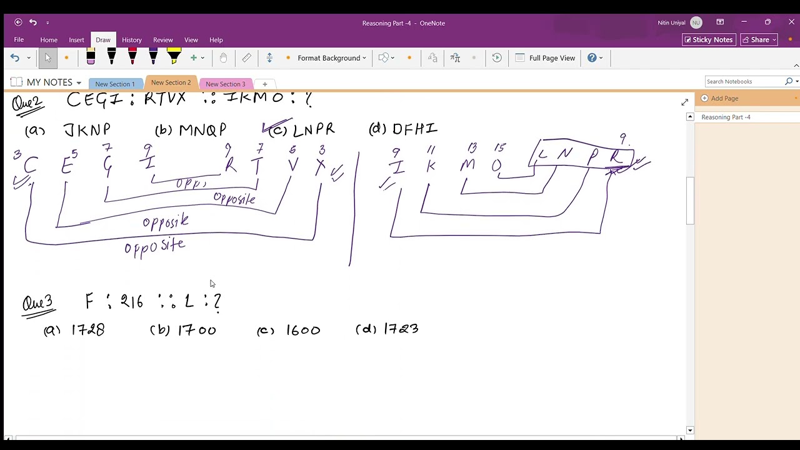800x450 pixels.
Task: Click the green Add Pen plus
Action: pos(194,58)
